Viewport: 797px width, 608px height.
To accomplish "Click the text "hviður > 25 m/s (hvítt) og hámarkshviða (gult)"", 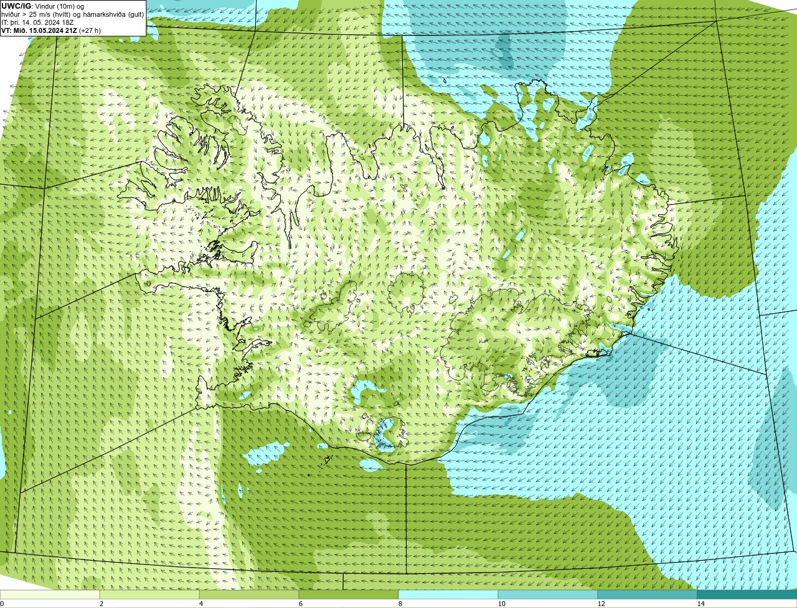I will [x=72, y=14].
